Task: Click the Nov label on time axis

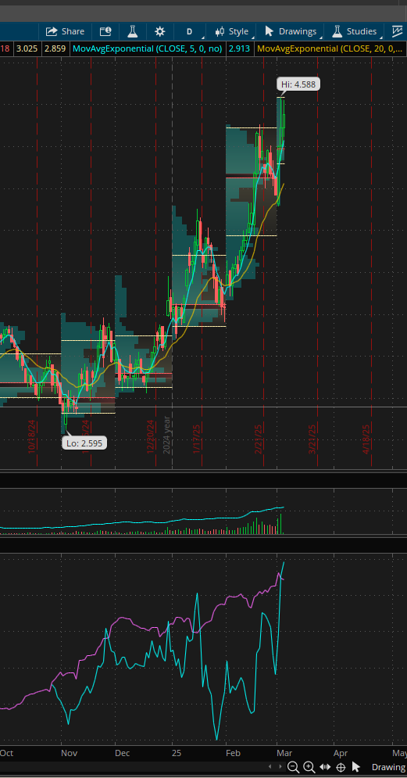Action: tap(70, 753)
